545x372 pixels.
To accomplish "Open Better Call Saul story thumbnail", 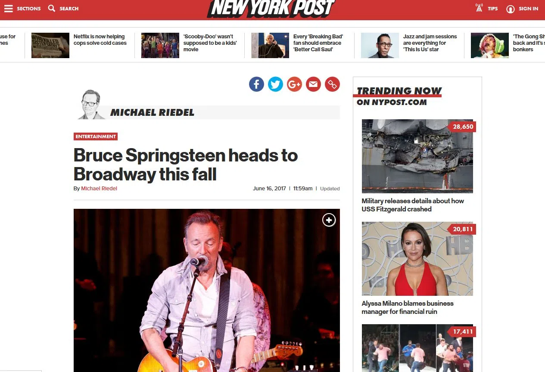I will pyautogui.click(x=270, y=45).
